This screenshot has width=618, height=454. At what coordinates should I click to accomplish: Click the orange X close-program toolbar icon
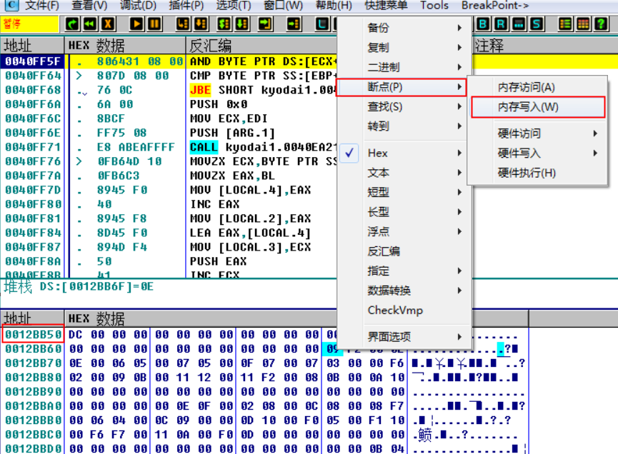(x=108, y=24)
